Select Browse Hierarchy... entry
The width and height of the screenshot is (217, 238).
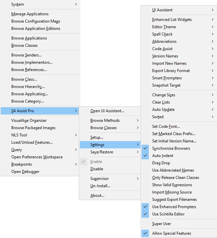click(x=28, y=87)
